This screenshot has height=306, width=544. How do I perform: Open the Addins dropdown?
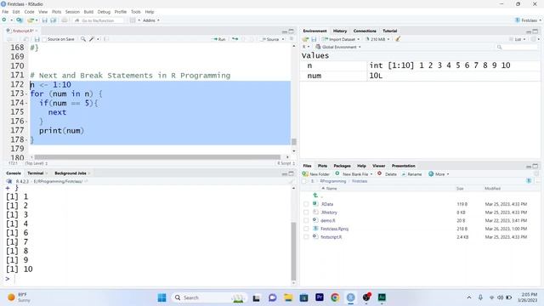[151, 20]
